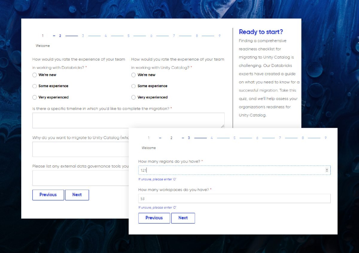The height and width of the screenshot is (253, 359).
Task: Pick "Very experienced" for Unity Catalog experience
Action: [133, 97]
